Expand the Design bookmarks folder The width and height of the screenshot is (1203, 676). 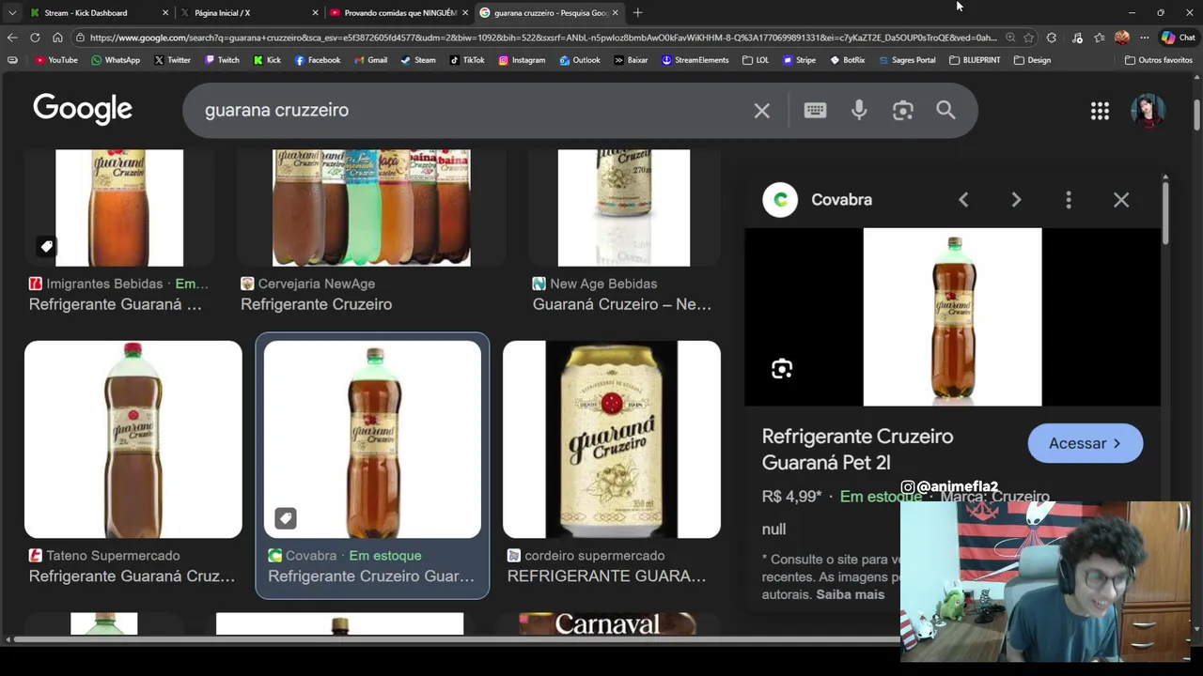coord(1032,60)
